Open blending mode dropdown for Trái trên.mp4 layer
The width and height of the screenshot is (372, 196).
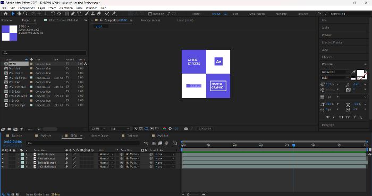[x=106, y=154]
